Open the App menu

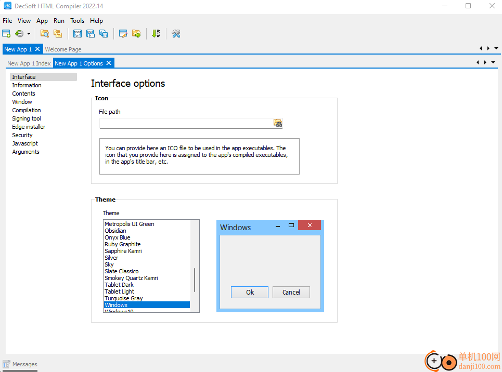tap(42, 21)
